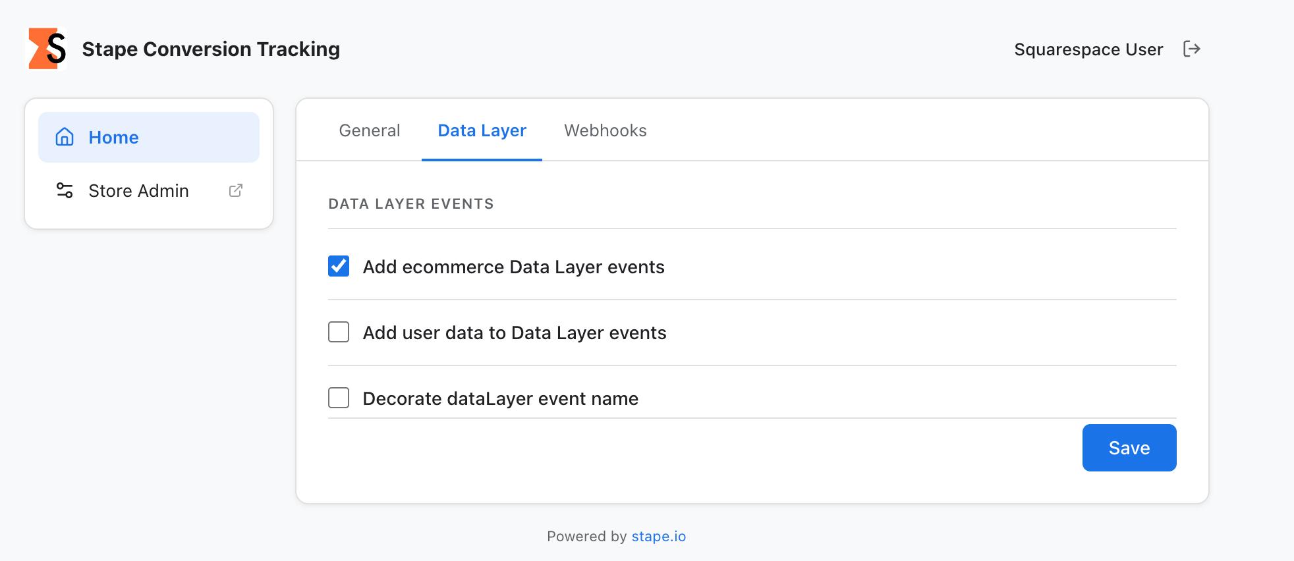Click the 'Add user data to Data Layer events' label

pos(515,333)
